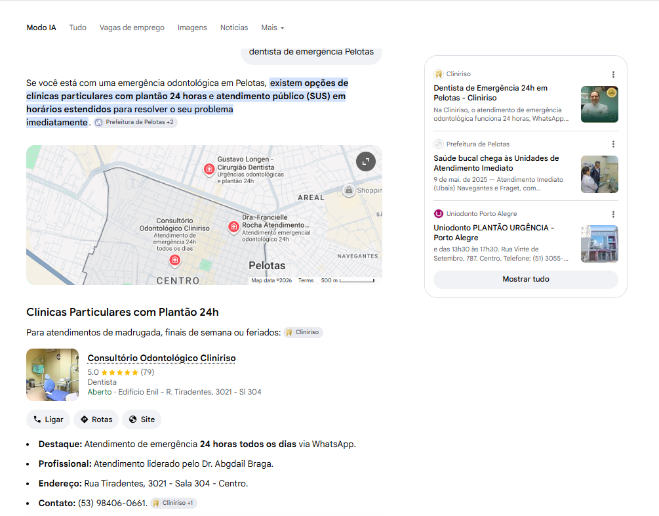Click the AREAL neighborhood label on the map

click(x=311, y=198)
